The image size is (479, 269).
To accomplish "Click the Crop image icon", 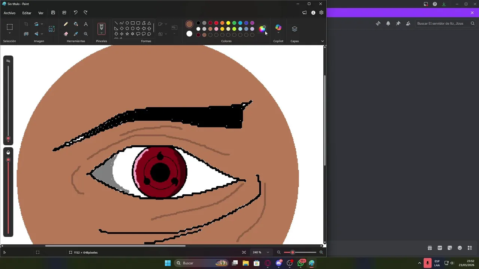I will [26, 24].
